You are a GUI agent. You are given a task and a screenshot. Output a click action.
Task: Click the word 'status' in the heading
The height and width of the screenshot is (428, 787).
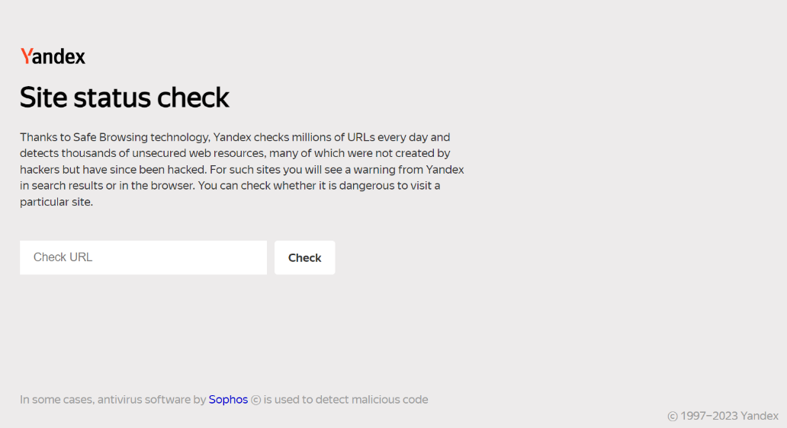(x=112, y=97)
